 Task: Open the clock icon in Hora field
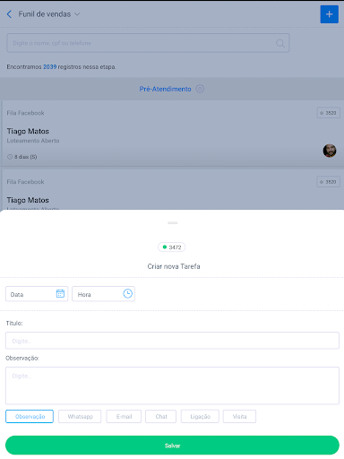(x=127, y=293)
